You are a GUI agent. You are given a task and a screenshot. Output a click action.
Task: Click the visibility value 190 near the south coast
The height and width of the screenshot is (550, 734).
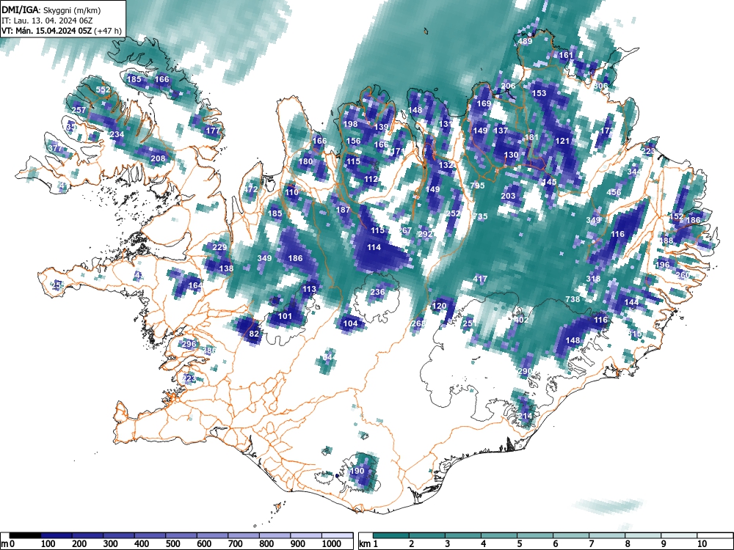[x=357, y=471]
